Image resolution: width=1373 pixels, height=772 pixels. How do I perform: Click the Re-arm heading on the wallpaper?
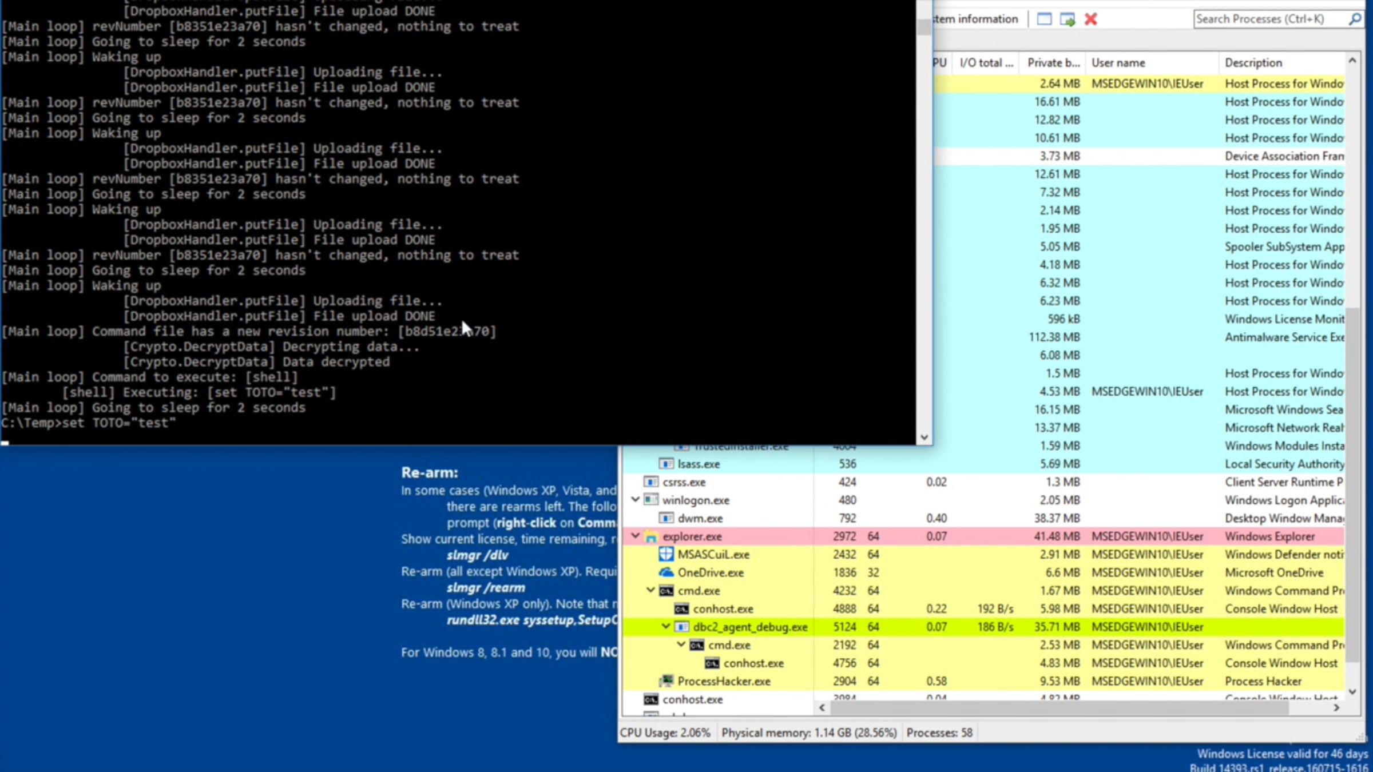click(430, 473)
